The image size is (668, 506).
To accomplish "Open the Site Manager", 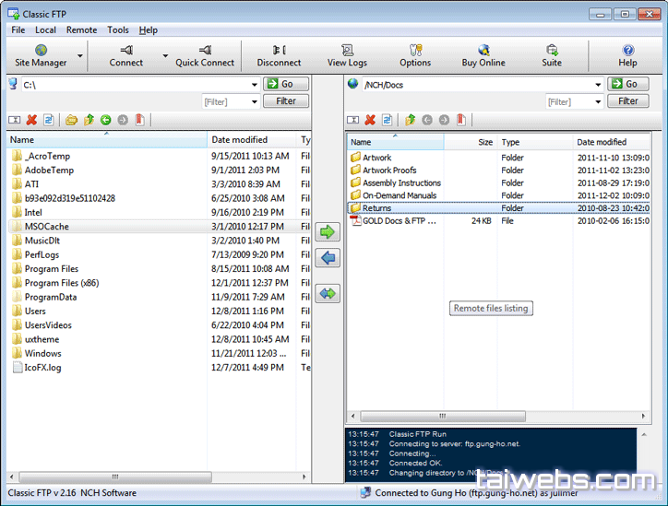I will 41,55.
